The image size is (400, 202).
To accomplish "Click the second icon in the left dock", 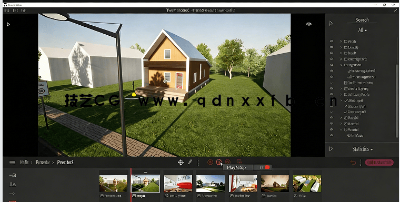I will click(x=12, y=185).
